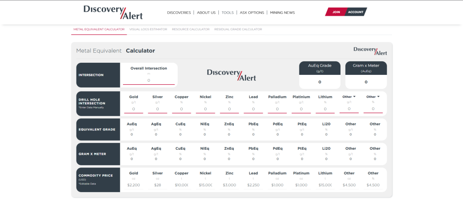Click the Other g/t drill hole input

tap(349, 109)
